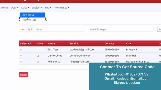Viewport: 161px width, 90px height.
Task: Select email Alias@gmail.com
Action: click(x=79, y=62)
